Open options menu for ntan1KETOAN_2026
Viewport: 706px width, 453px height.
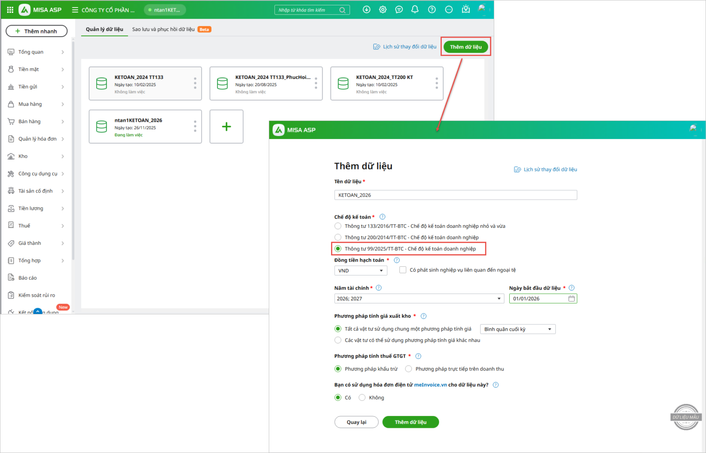click(x=195, y=126)
